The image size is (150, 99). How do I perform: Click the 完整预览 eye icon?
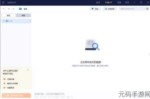(x=4, y=87)
